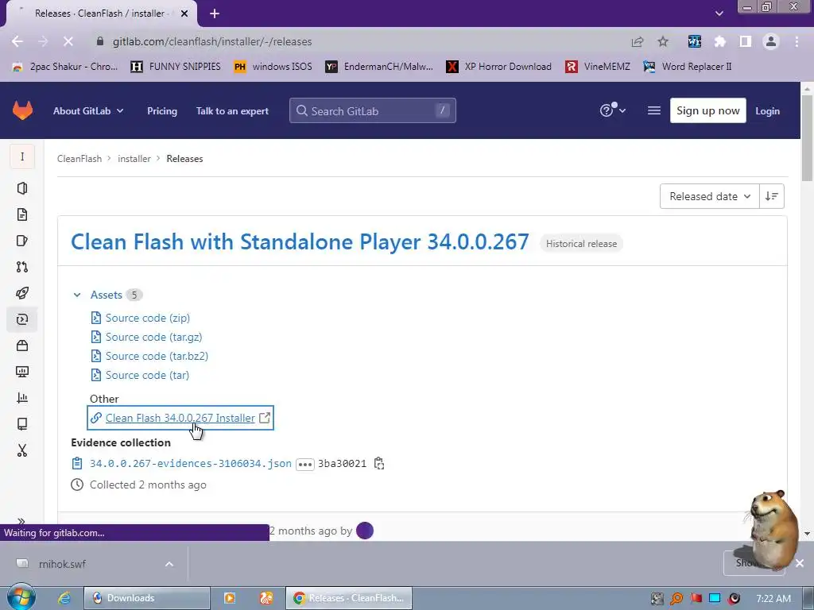
Task: Open the Clean Flash with Standalone Player release title
Action: 300,241
